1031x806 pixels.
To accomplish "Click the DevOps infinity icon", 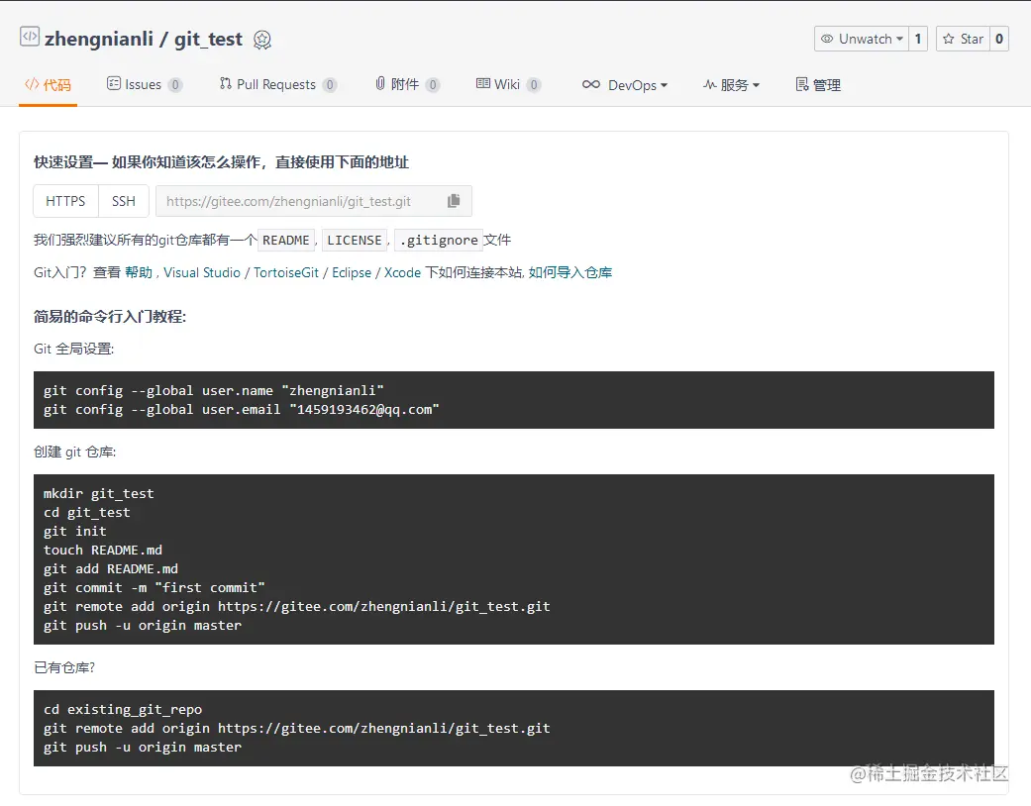I will (x=590, y=85).
